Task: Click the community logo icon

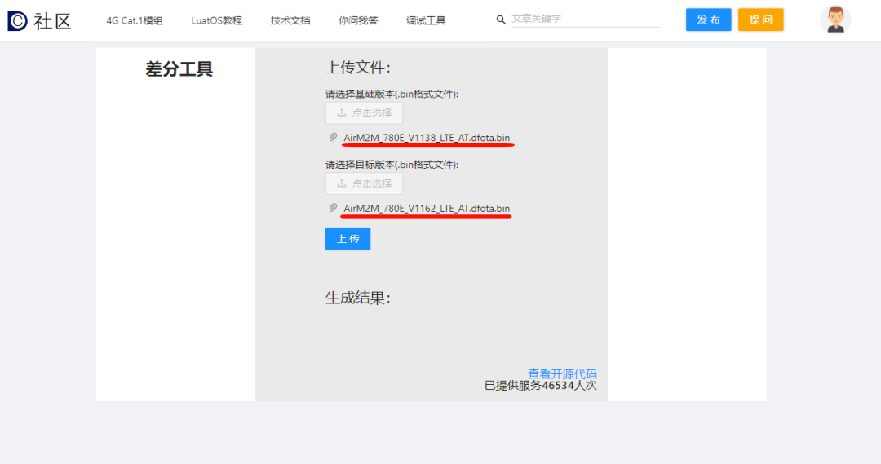Action: pos(17,20)
